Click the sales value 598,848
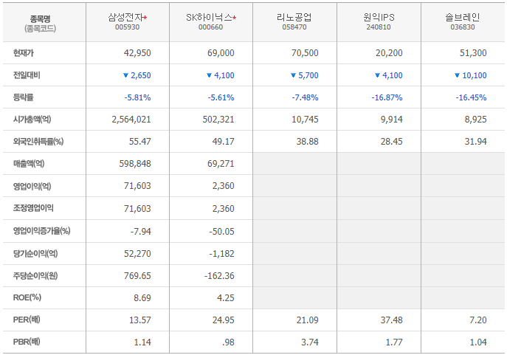This screenshot has width=507, height=355. pos(135,164)
